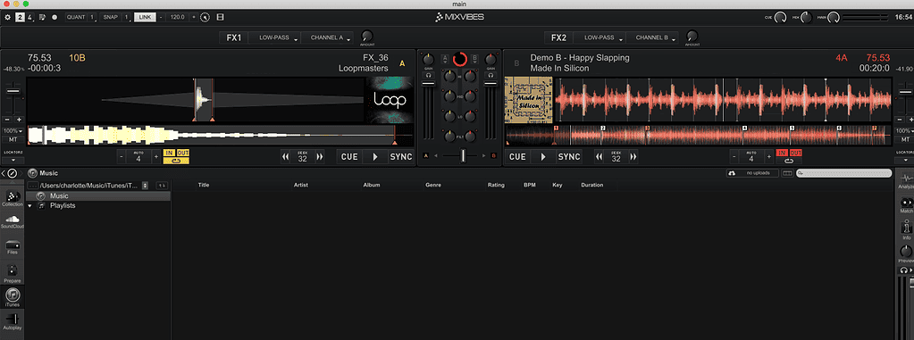Screen dimensions: 914x340
Task: Open the settings gear icon
Action: [x=7, y=17]
